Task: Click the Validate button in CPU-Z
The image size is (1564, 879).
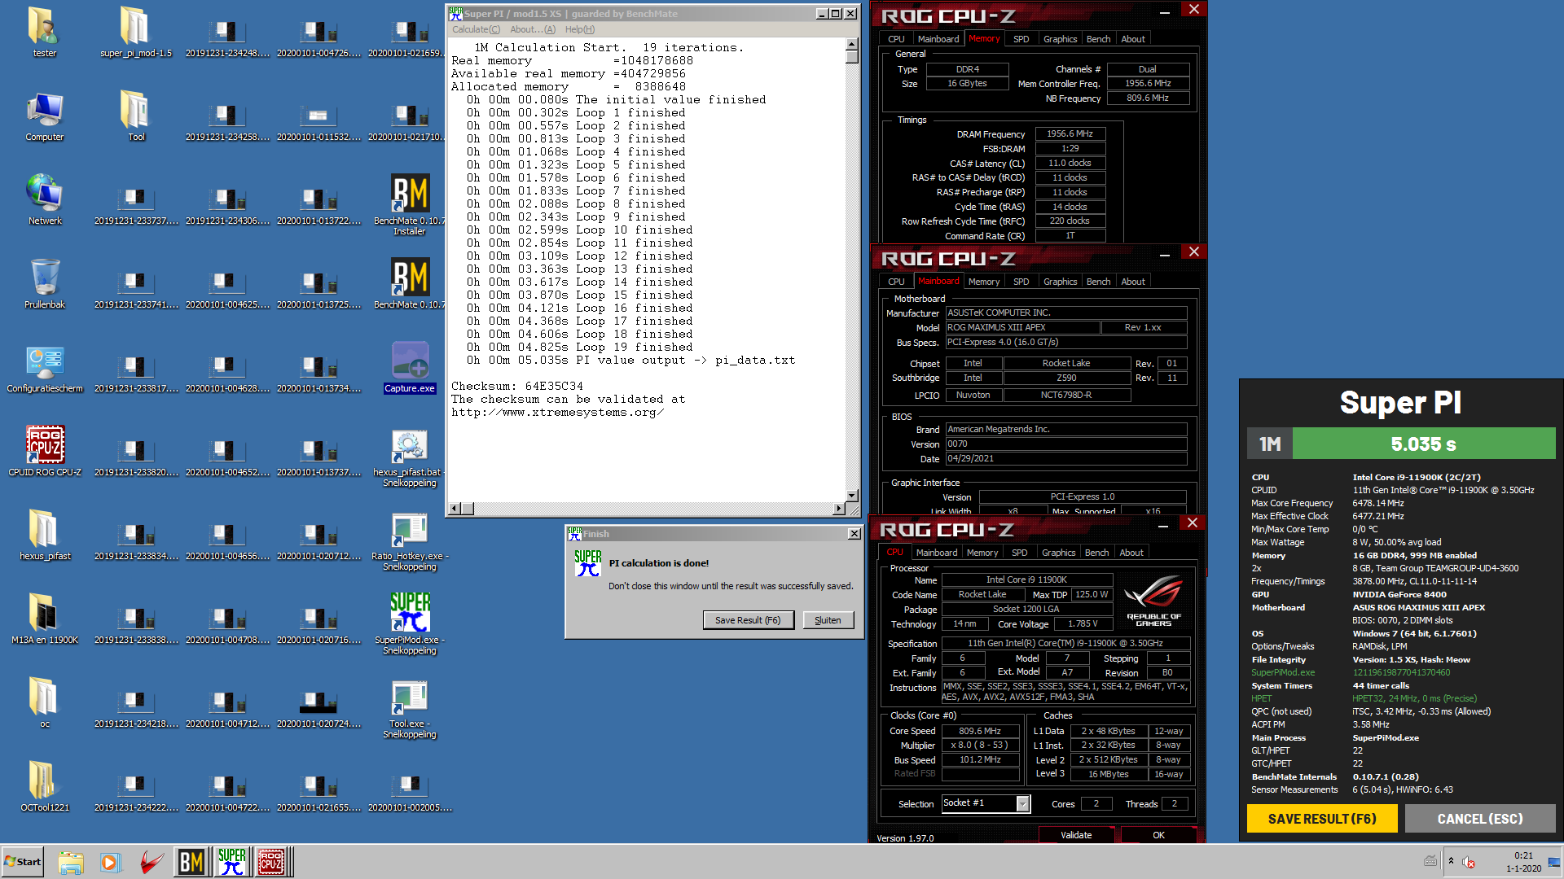Action: click(1076, 835)
